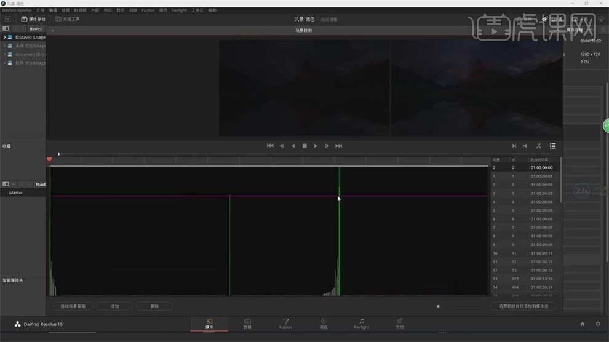Switch to the Fairlight page tab
Image resolution: width=609 pixels, height=342 pixels.
361,324
